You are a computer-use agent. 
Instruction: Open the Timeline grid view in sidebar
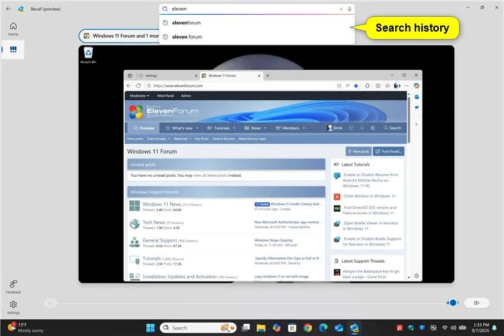pyautogui.click(x=13, y=49)
